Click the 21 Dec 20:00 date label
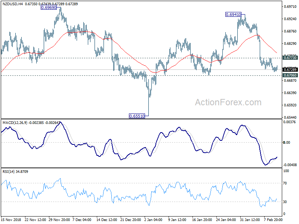The height and width of the screenshot is (224, 299). (130, 220)
